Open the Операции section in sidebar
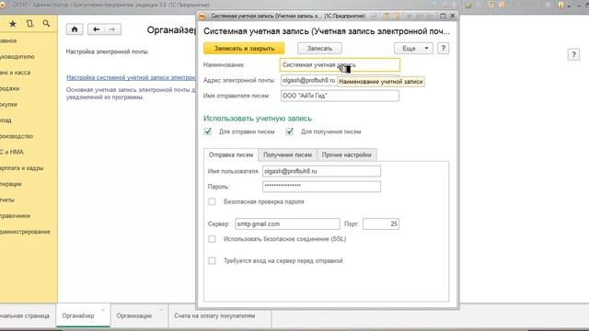Image resolution: width=589 pixels, height=331 pixels. point(11,184)
